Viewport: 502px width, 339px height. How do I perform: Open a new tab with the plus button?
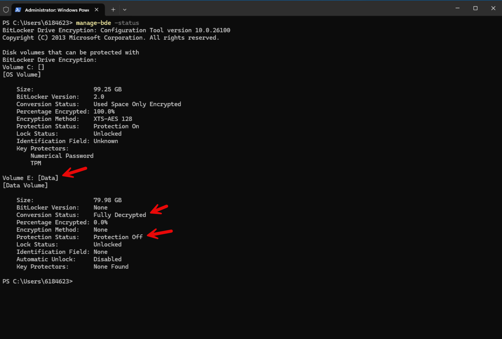(113, 10)
